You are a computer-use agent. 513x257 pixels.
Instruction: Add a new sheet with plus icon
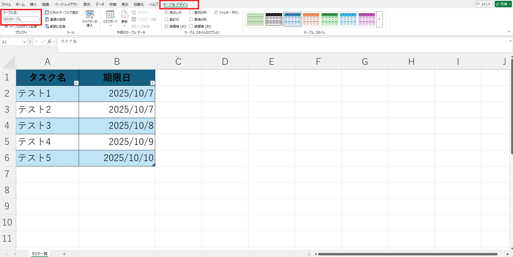[x=64, y=254]
